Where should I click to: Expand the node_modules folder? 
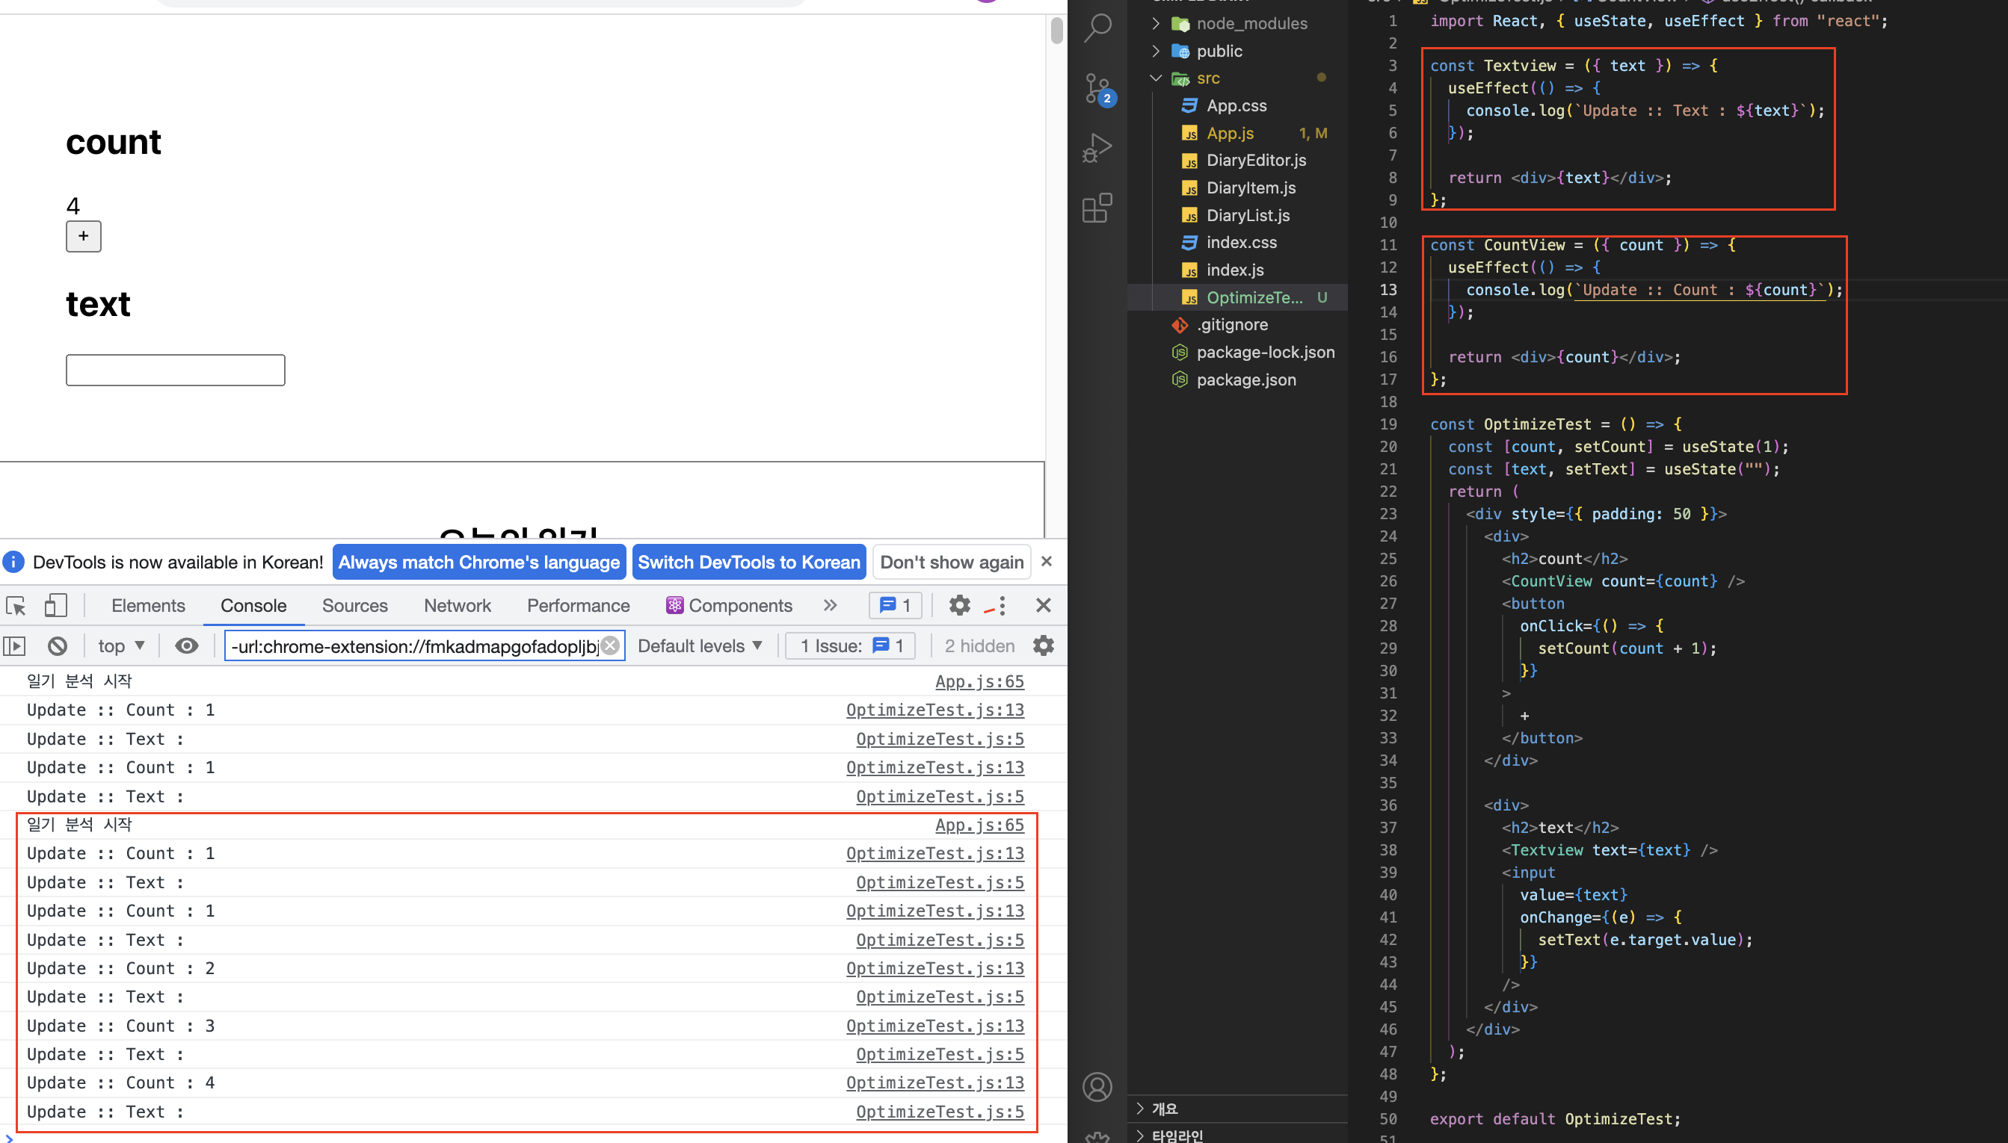point(1251,24)
